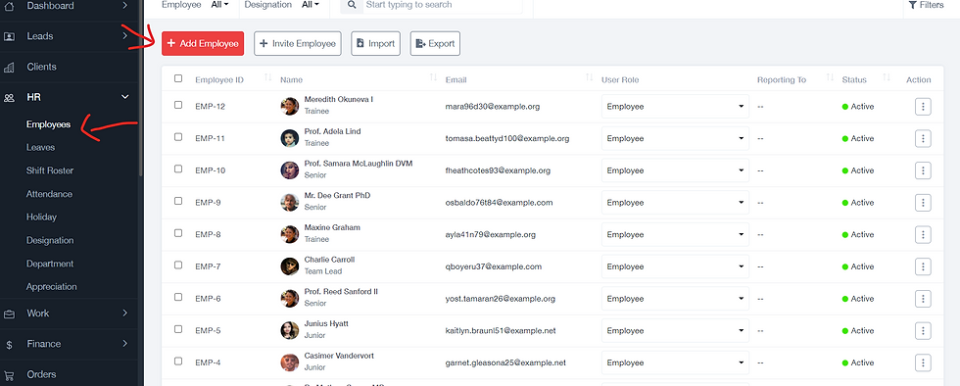The width and height of the screenshot is (960, 386).
Task: Click the Export button
Action: pyautogui.click(x=435, y=43)
